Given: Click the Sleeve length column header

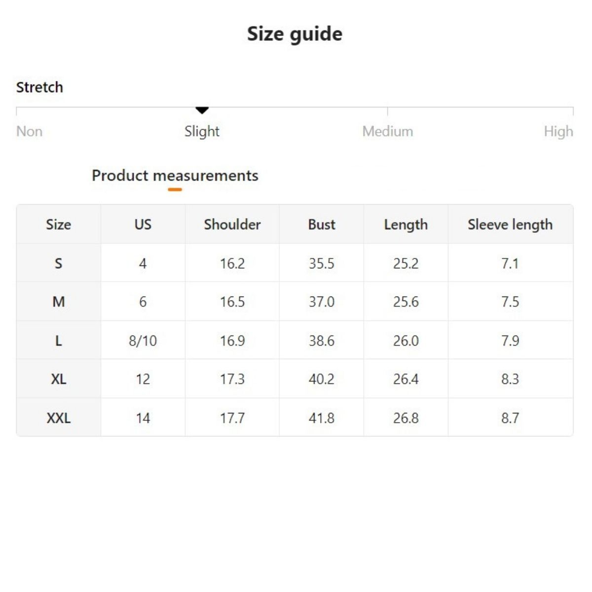Looking at the screenshot, I should click(x=510, y=224).
